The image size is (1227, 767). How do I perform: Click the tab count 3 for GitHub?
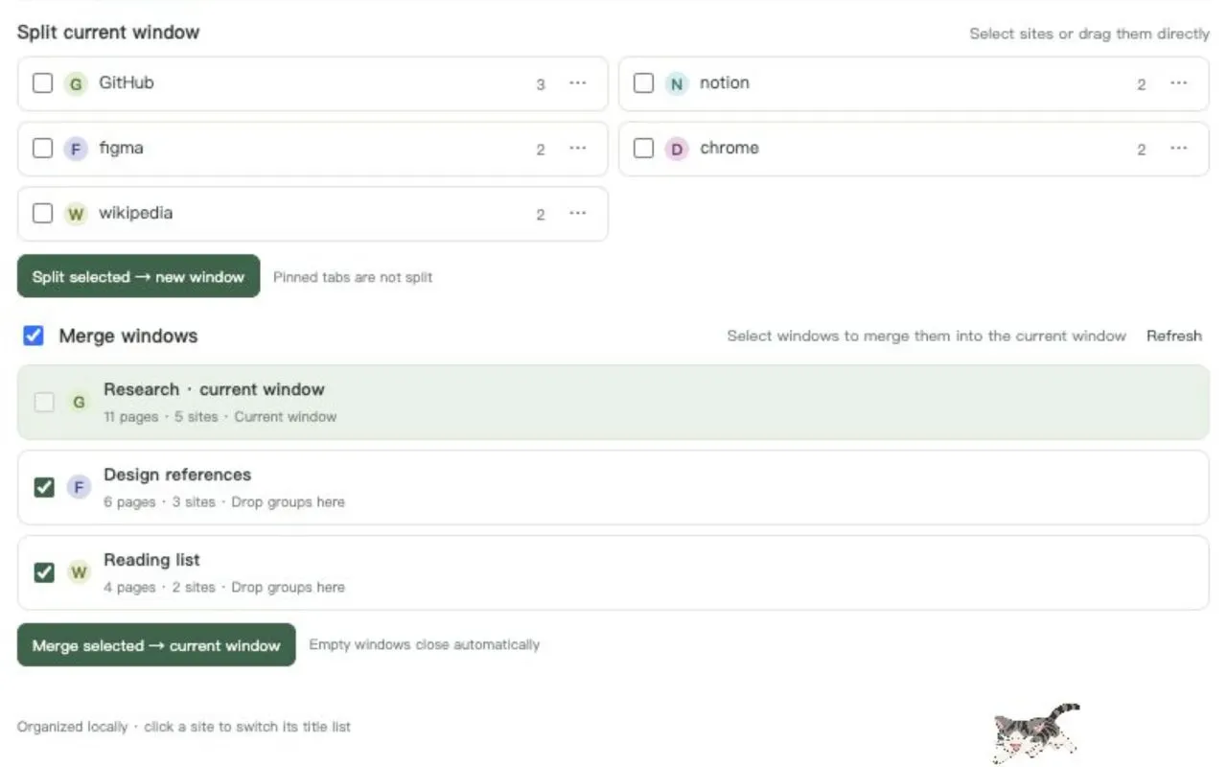[541, 84]
